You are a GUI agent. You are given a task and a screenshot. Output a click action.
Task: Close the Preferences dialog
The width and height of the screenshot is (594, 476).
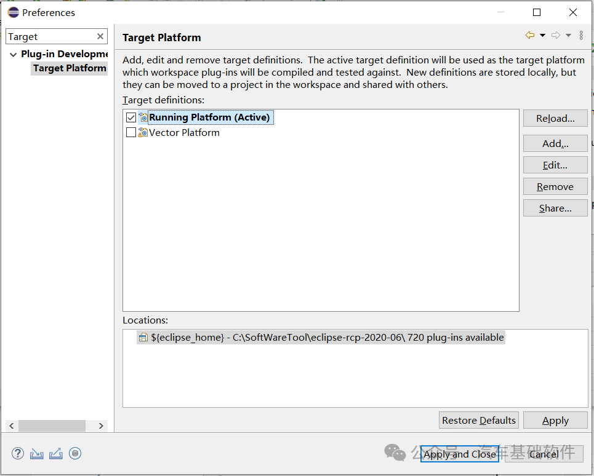pos(573,12)
